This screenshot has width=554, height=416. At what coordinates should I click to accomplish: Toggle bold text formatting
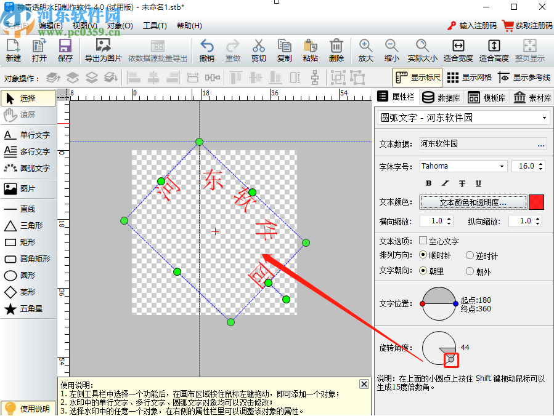pyautogui.click(x=428, y=183)
